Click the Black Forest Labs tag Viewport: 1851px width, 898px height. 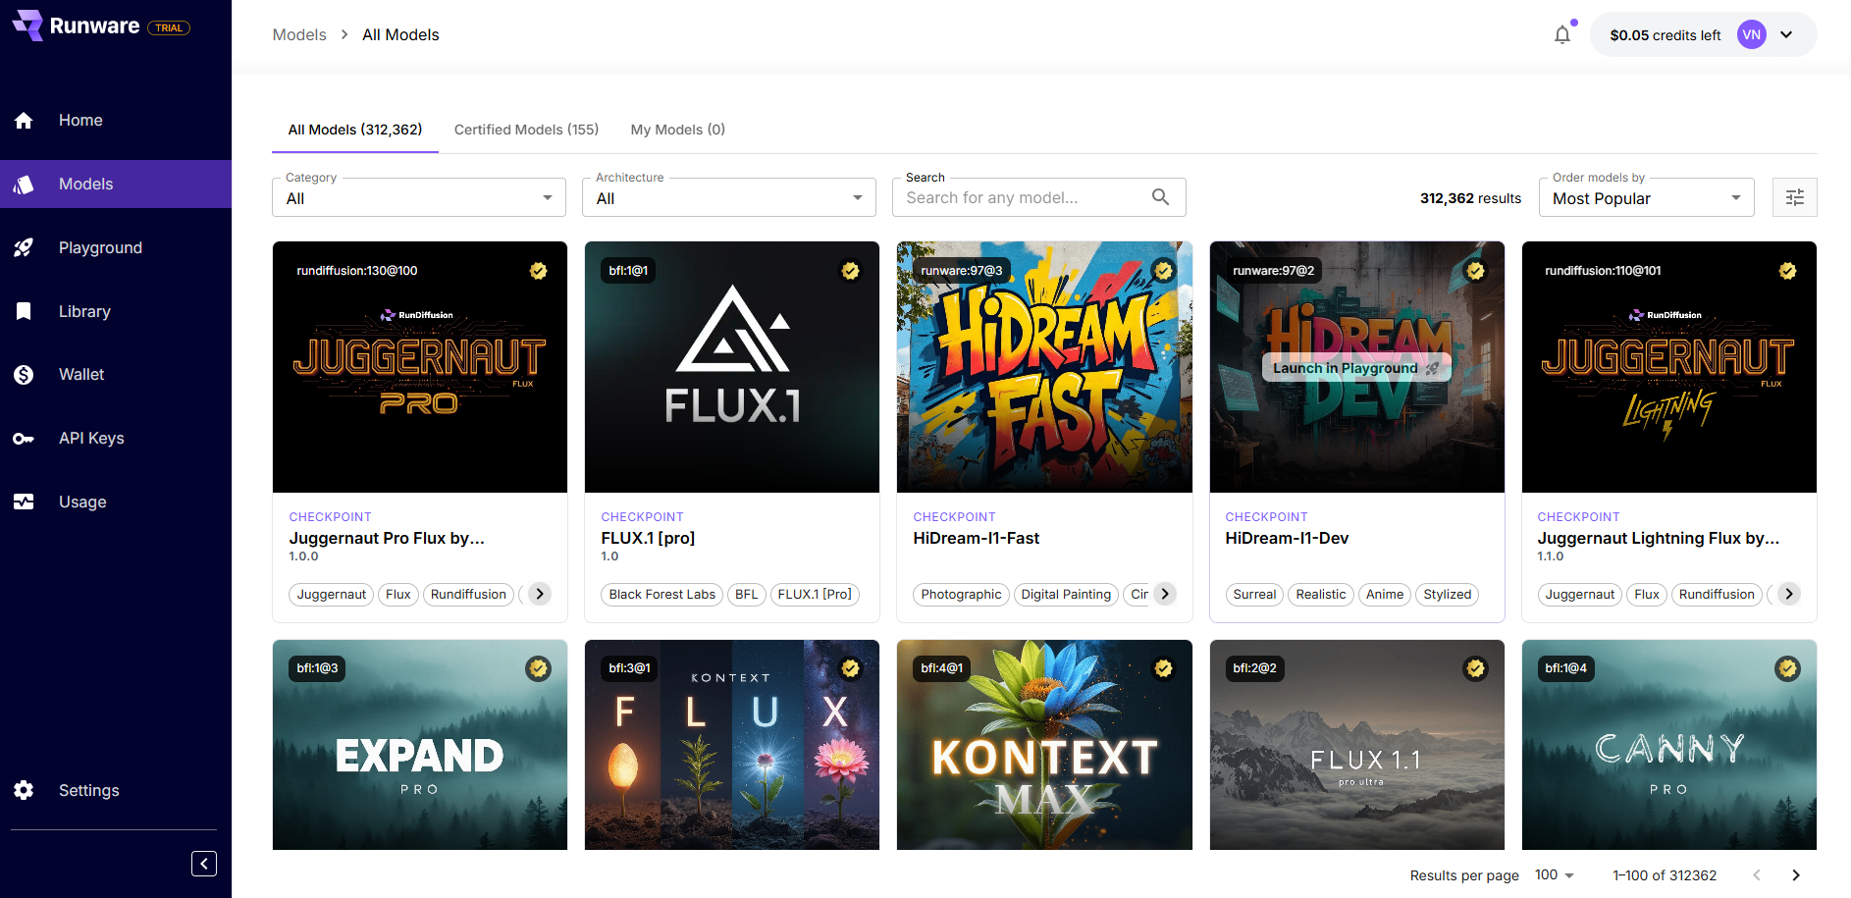(x=662, y=594)
